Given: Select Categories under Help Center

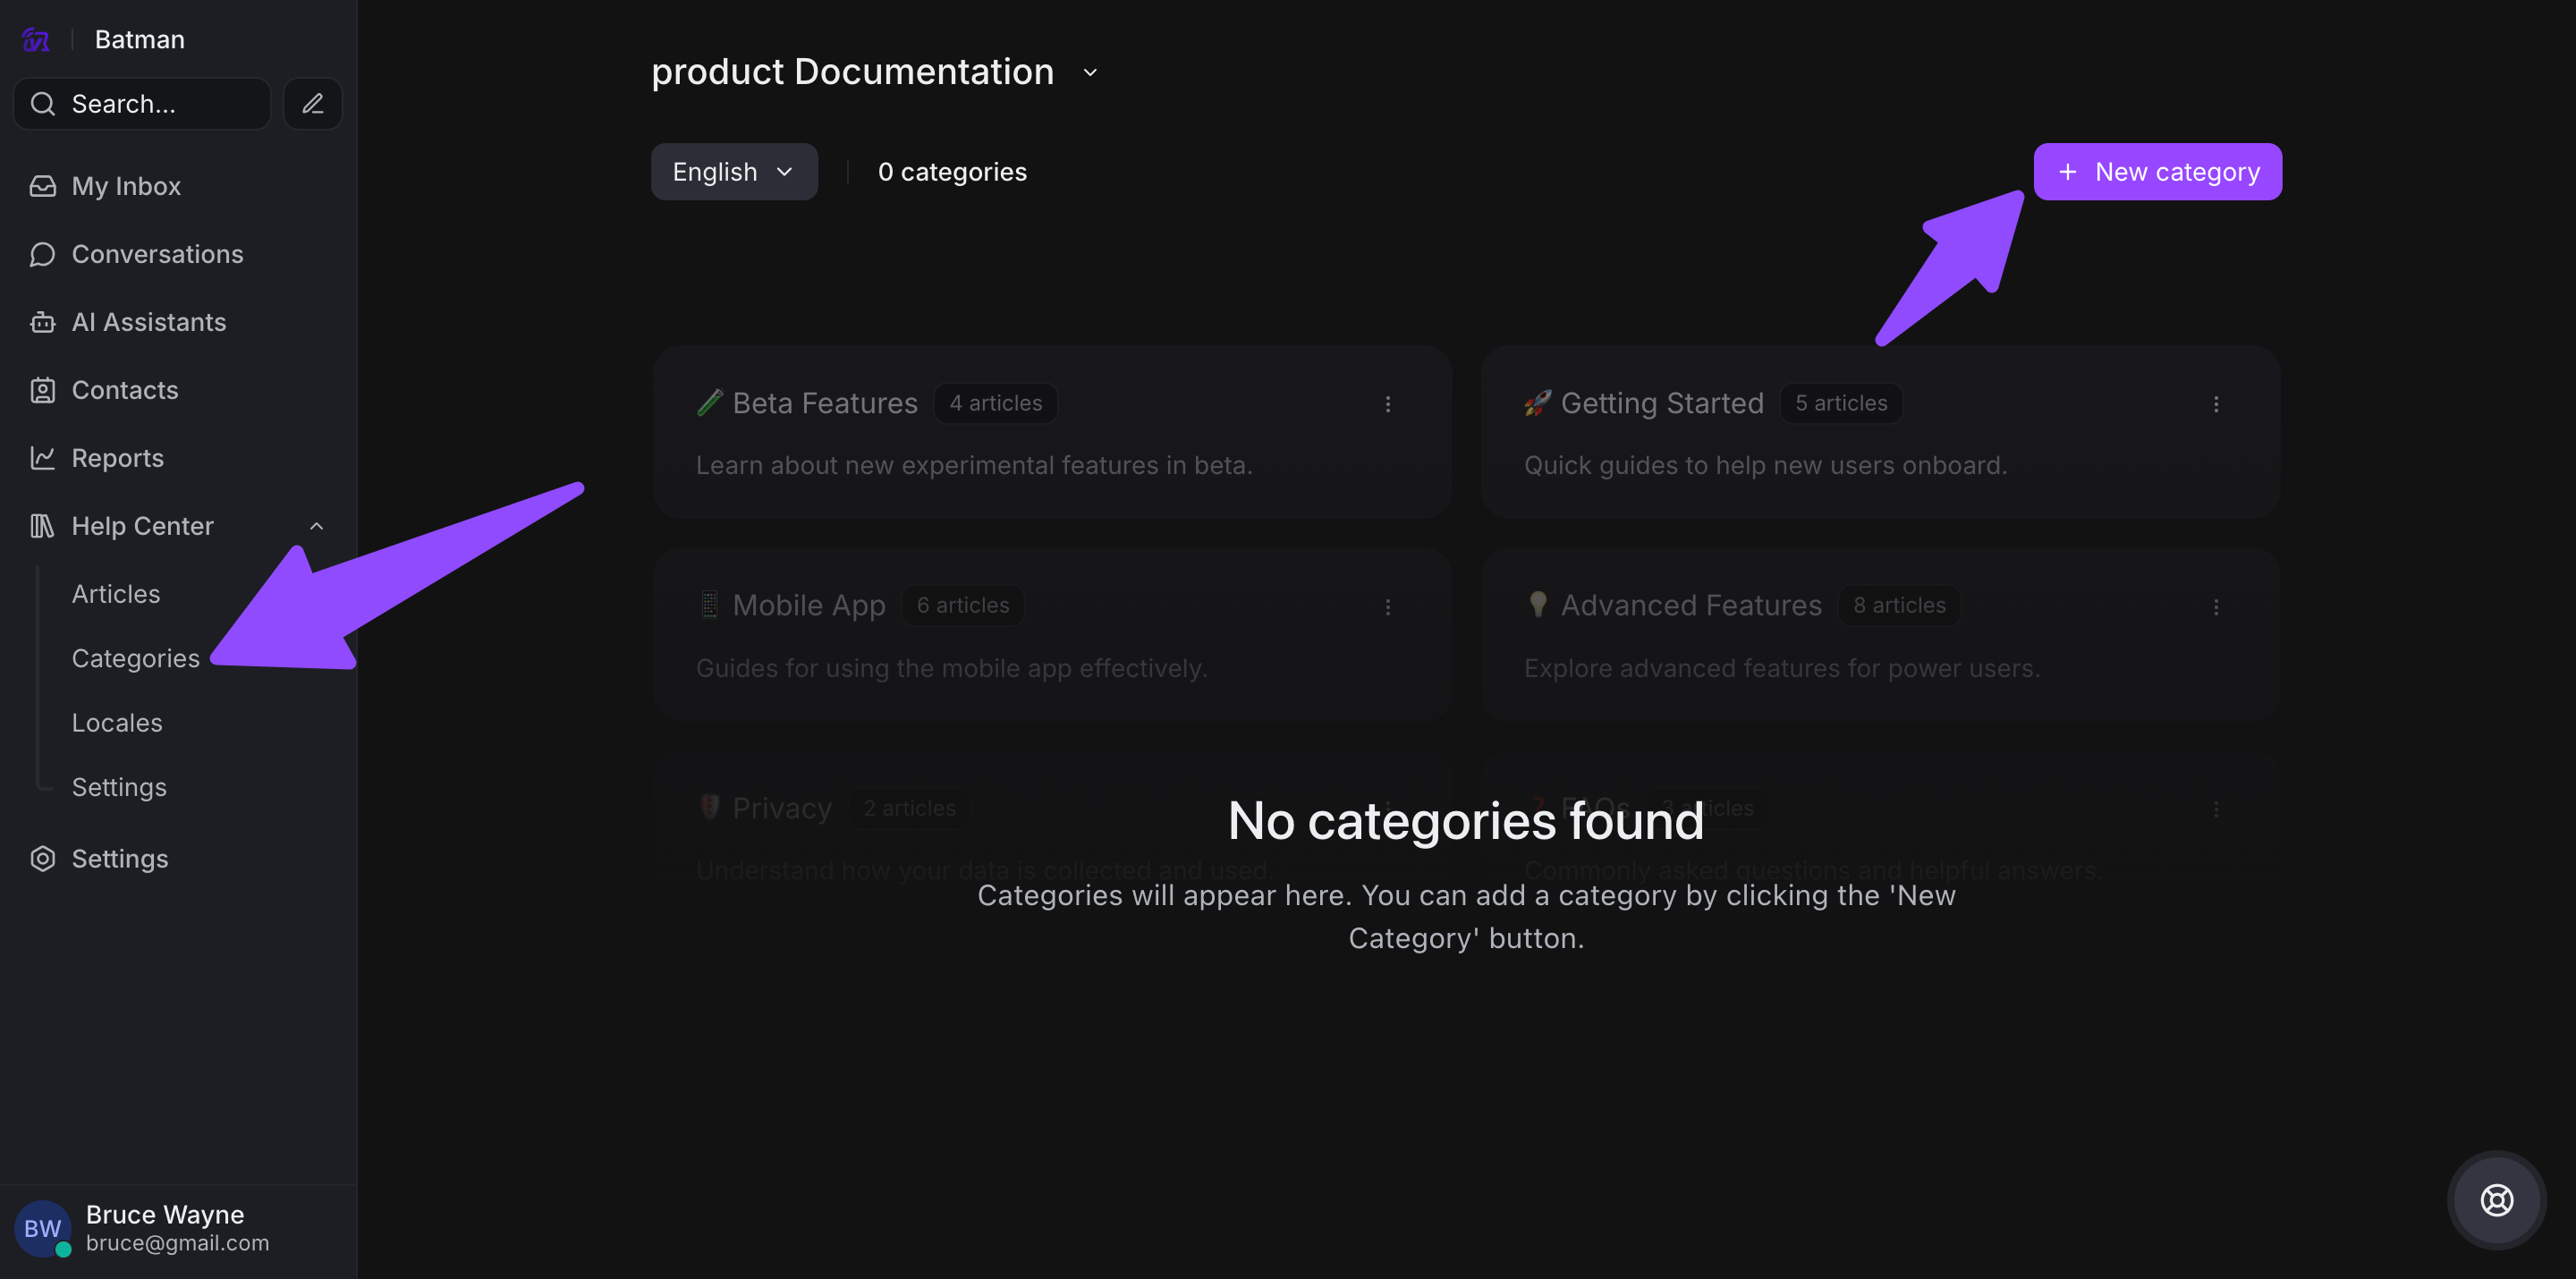Looking at the screenshot, I should (135, 658).
